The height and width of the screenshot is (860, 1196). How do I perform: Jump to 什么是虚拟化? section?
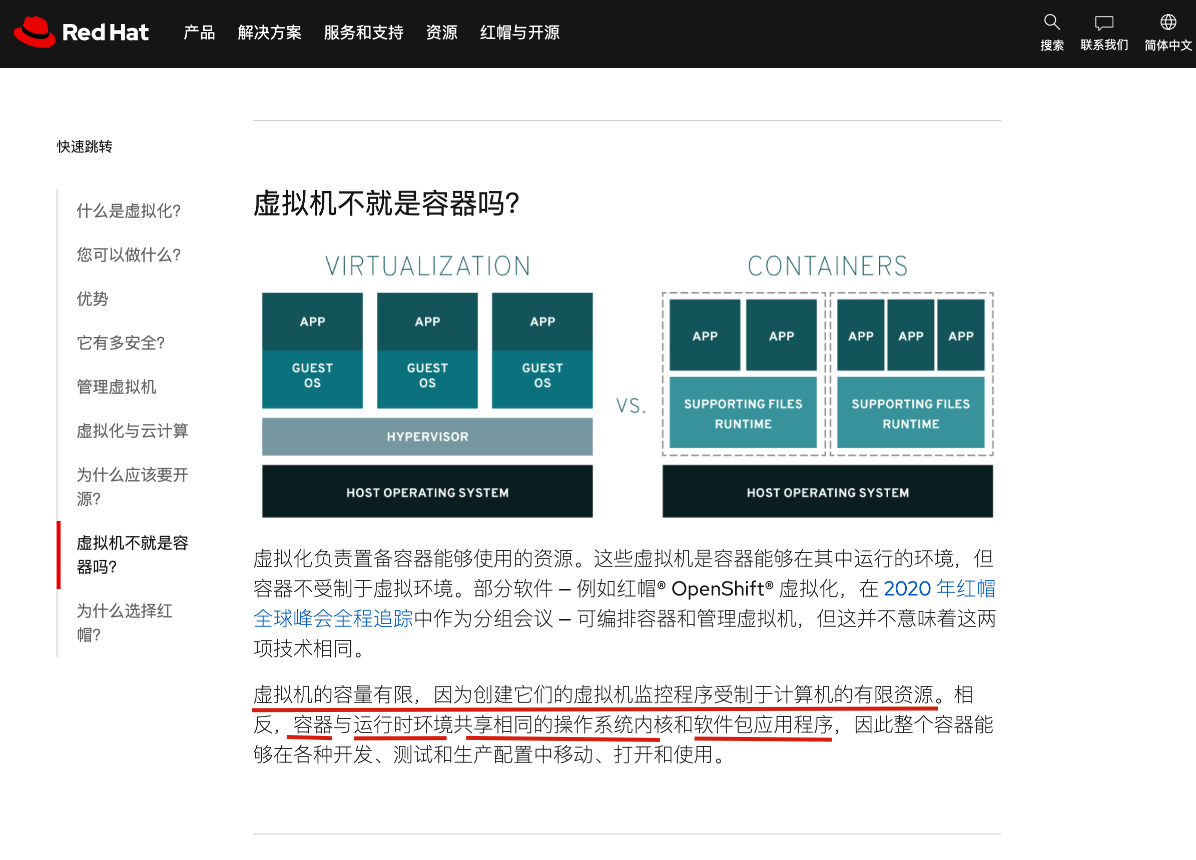click(x=129, y=211)
